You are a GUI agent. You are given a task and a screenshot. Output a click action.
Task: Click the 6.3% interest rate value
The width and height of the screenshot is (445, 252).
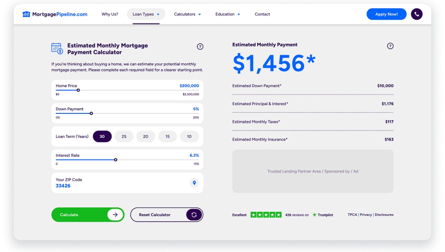194,155
